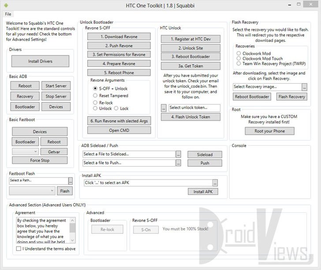Click the Getvar button

54,152
